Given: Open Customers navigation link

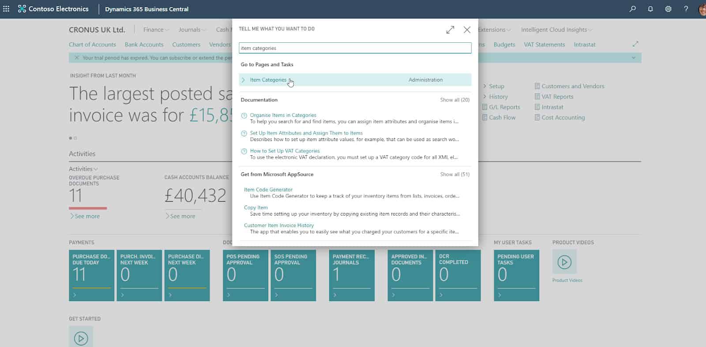Looking at the screenshot, I should pos(186,45).
